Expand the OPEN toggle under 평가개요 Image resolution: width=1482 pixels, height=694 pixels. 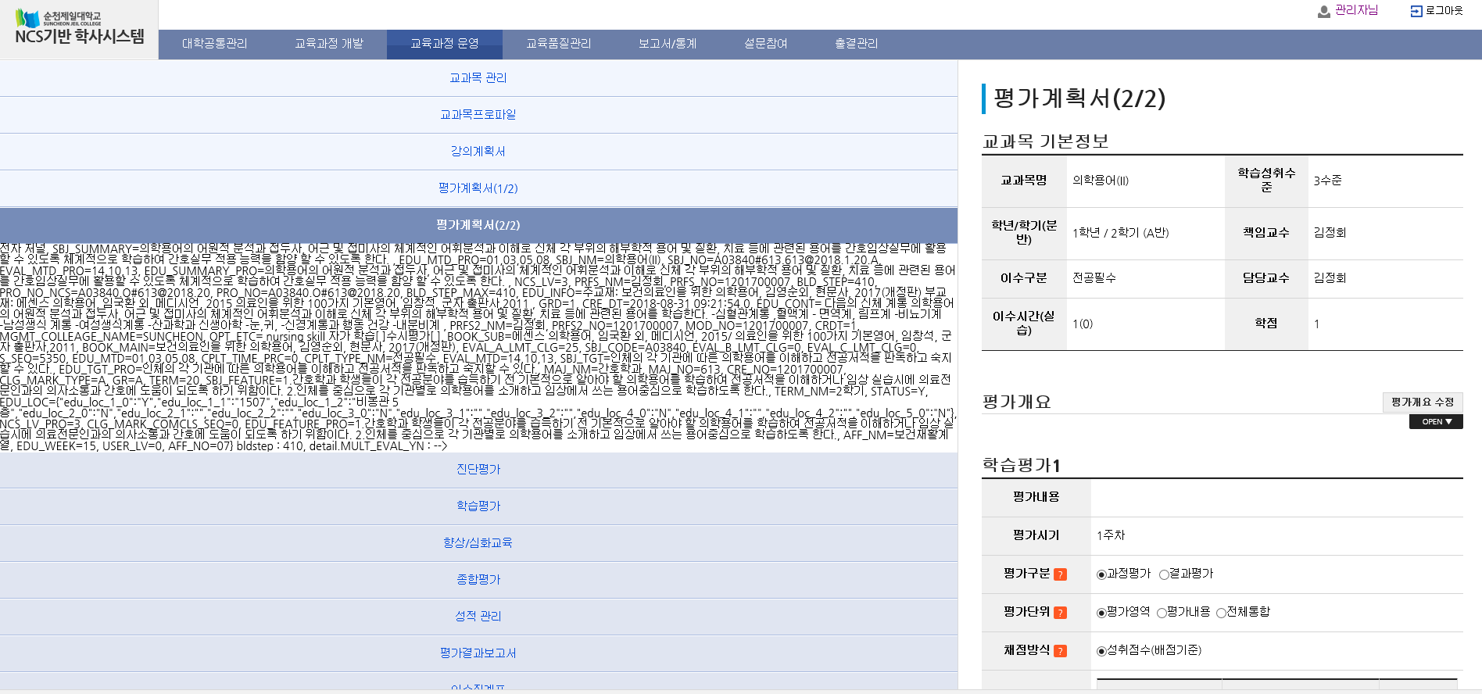pos(1435,422)
